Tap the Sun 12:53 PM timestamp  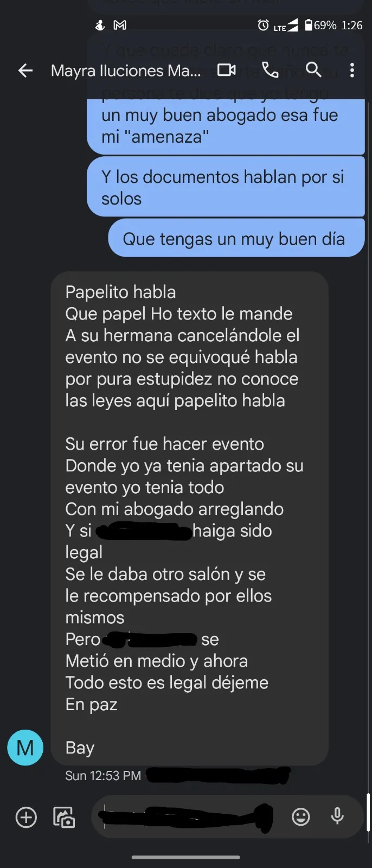point(103,776)
